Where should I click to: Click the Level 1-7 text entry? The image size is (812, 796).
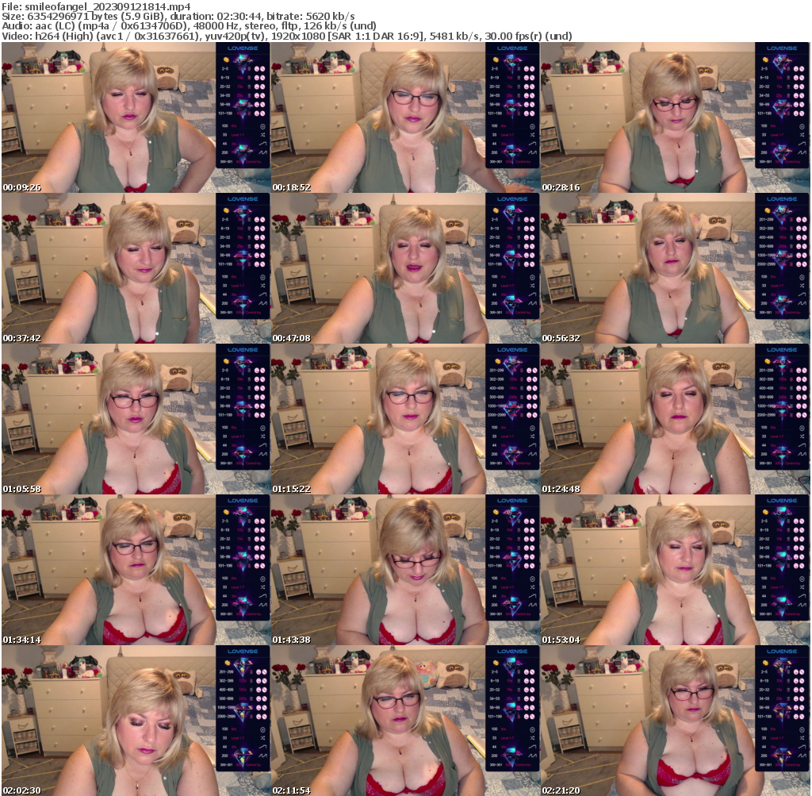click(239, 135)
